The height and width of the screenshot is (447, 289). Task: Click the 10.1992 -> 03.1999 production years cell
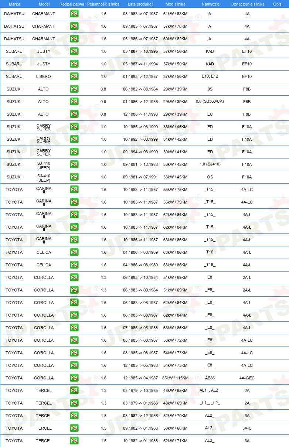(x=140, y=139)
